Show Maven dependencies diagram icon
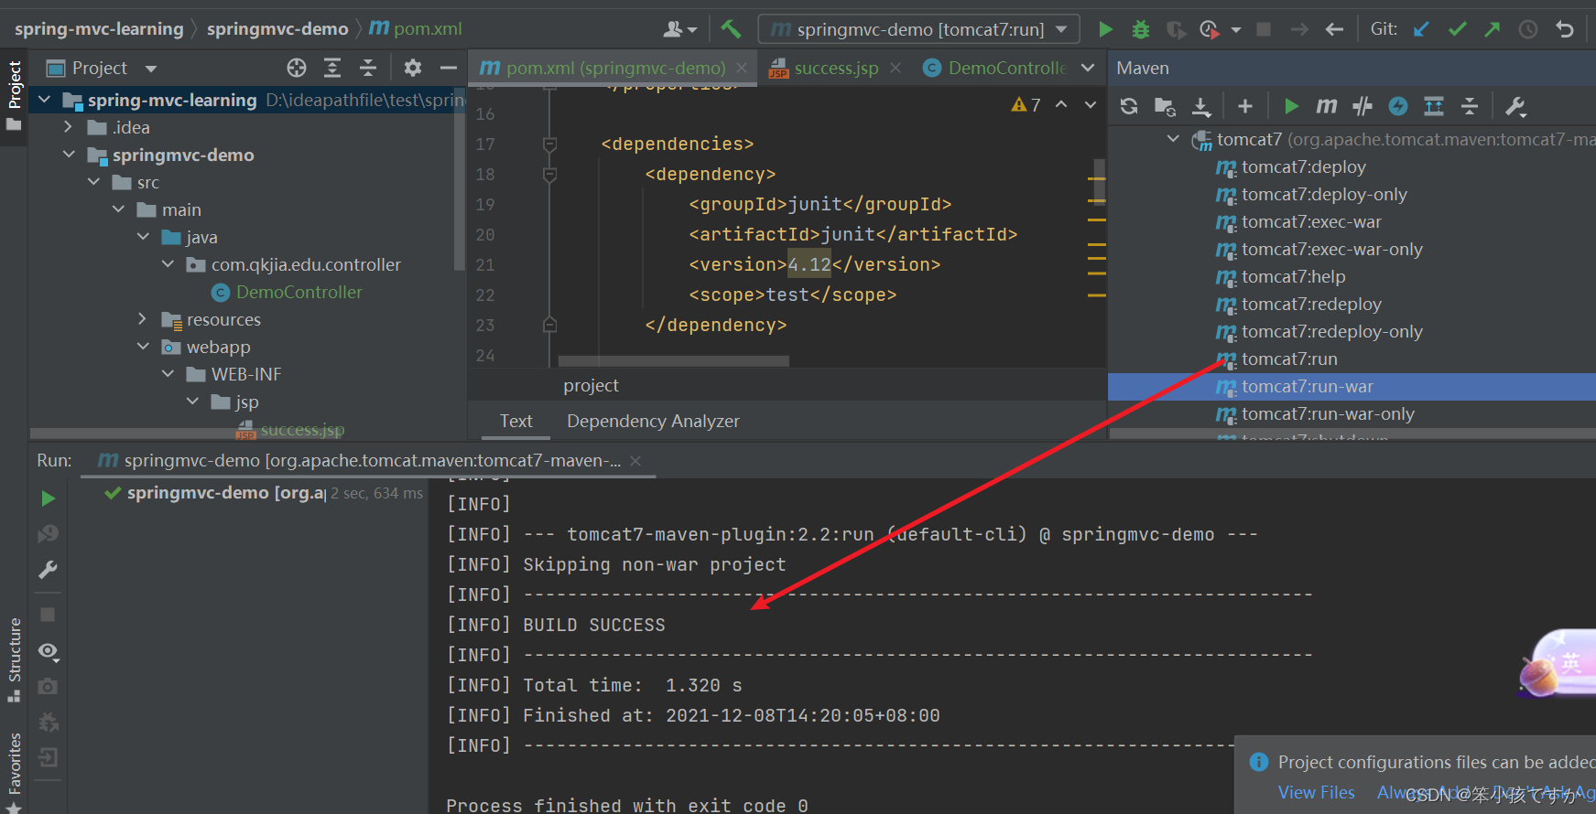Viewport: 1596px width, 814px height. (1434, 106)
